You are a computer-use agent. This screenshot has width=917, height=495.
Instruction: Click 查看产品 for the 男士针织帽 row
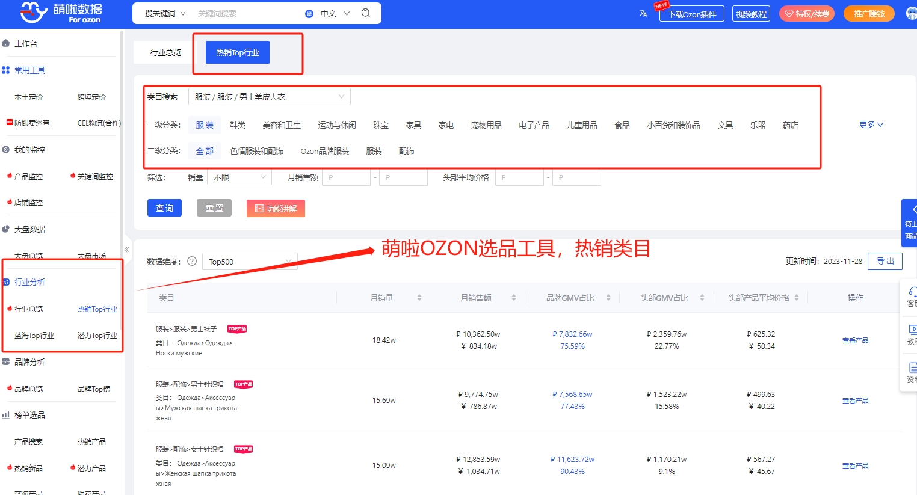[x=855, y=401]
